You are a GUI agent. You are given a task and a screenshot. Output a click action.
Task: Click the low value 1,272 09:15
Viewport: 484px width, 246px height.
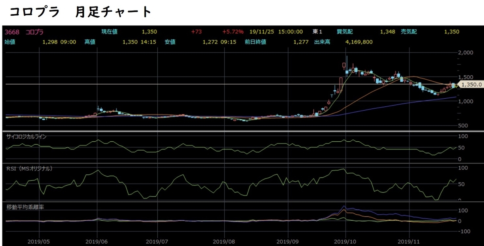coord(219,41)
